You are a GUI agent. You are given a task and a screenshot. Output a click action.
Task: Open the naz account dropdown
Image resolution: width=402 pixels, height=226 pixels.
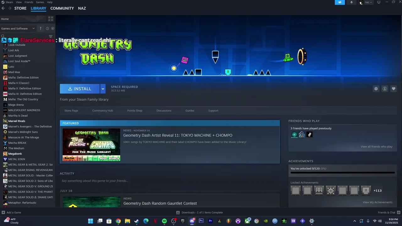pos(366,2)
